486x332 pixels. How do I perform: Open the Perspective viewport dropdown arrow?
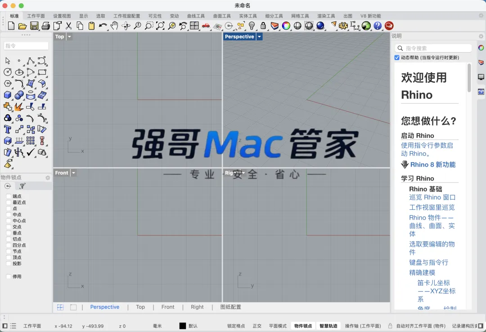(260, 36)
